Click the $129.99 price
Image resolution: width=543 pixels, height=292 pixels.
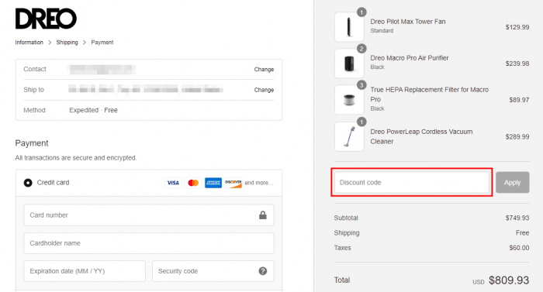517,27
